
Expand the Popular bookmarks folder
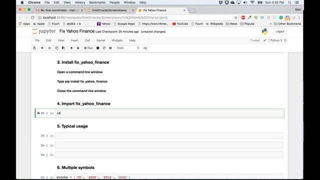[247, 23]
